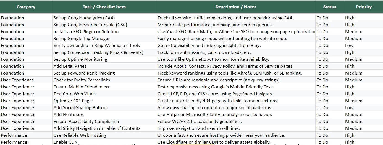Select the 'Set up Google Analytics (GA4)' cell
383x145 pixels.
click(x=84, y=18)
